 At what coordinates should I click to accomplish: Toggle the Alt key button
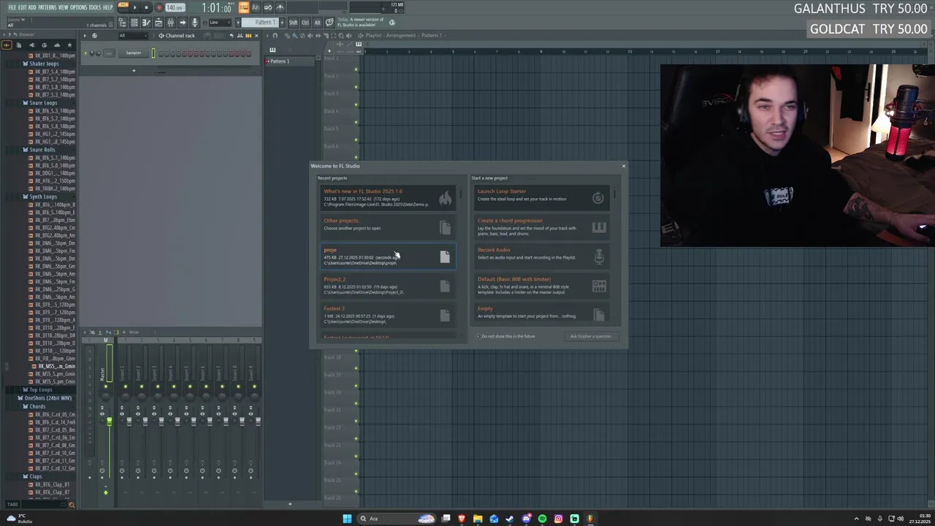point(317,23)
